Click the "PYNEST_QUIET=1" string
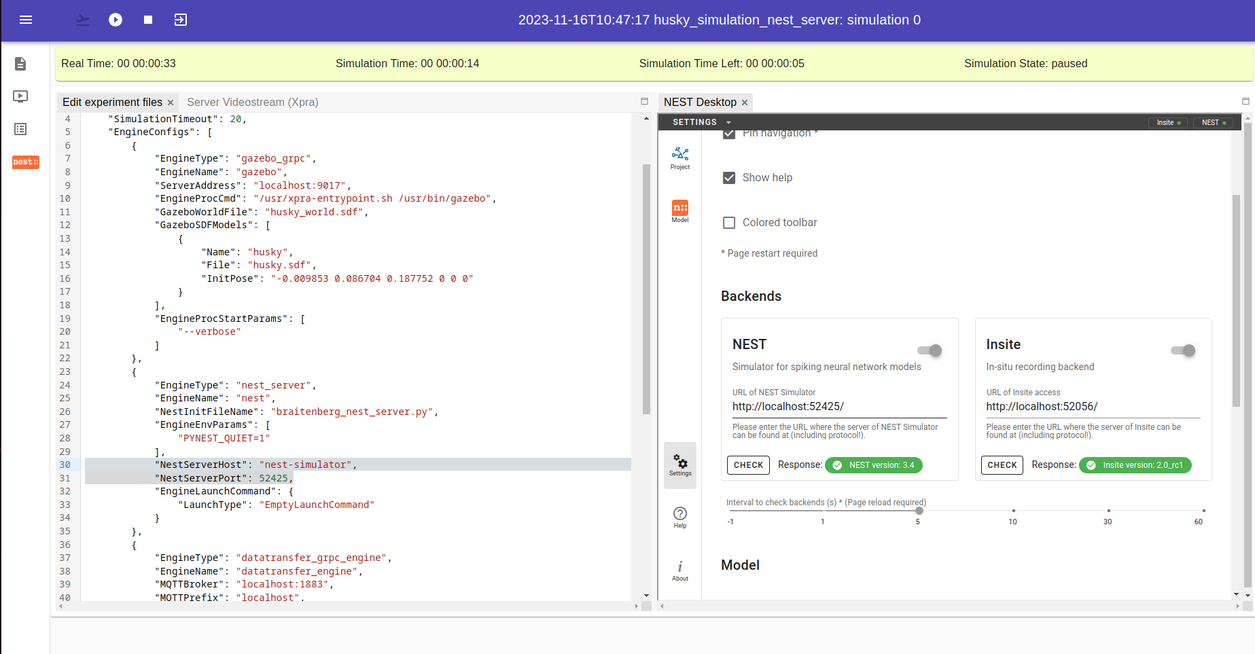Image resolution: width=1255 pixels, height=654 pixels. coord(224,439)
